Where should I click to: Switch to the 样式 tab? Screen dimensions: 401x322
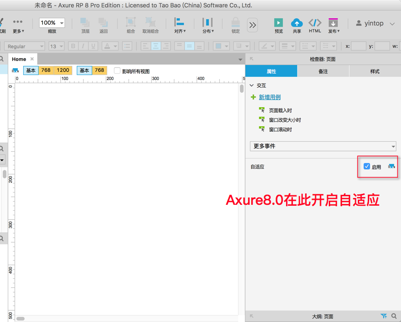(375, 71)
